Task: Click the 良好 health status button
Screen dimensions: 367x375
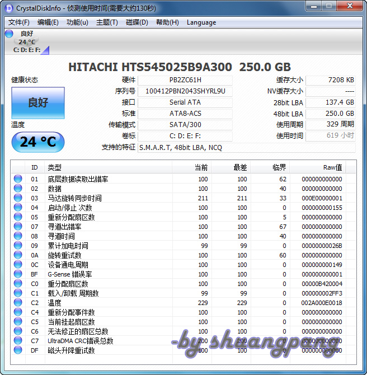Action: pos(38,103)
